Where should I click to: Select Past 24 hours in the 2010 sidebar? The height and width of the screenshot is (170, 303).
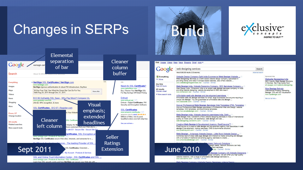[x=161, y=86]
